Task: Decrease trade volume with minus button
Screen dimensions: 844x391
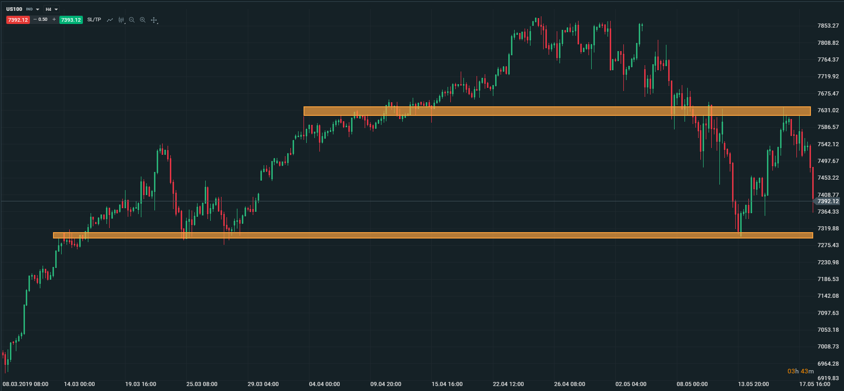Action: coord(35,19)
